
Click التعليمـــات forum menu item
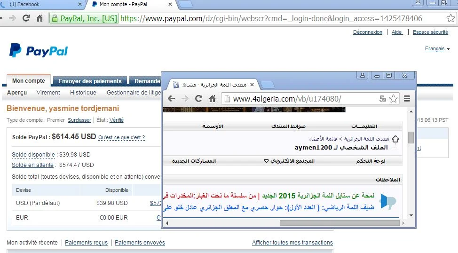click(364, 126)
